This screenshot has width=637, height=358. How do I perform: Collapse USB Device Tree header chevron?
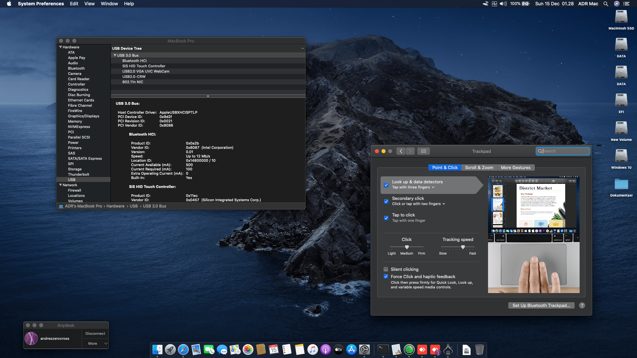click(x=303, y=48)
